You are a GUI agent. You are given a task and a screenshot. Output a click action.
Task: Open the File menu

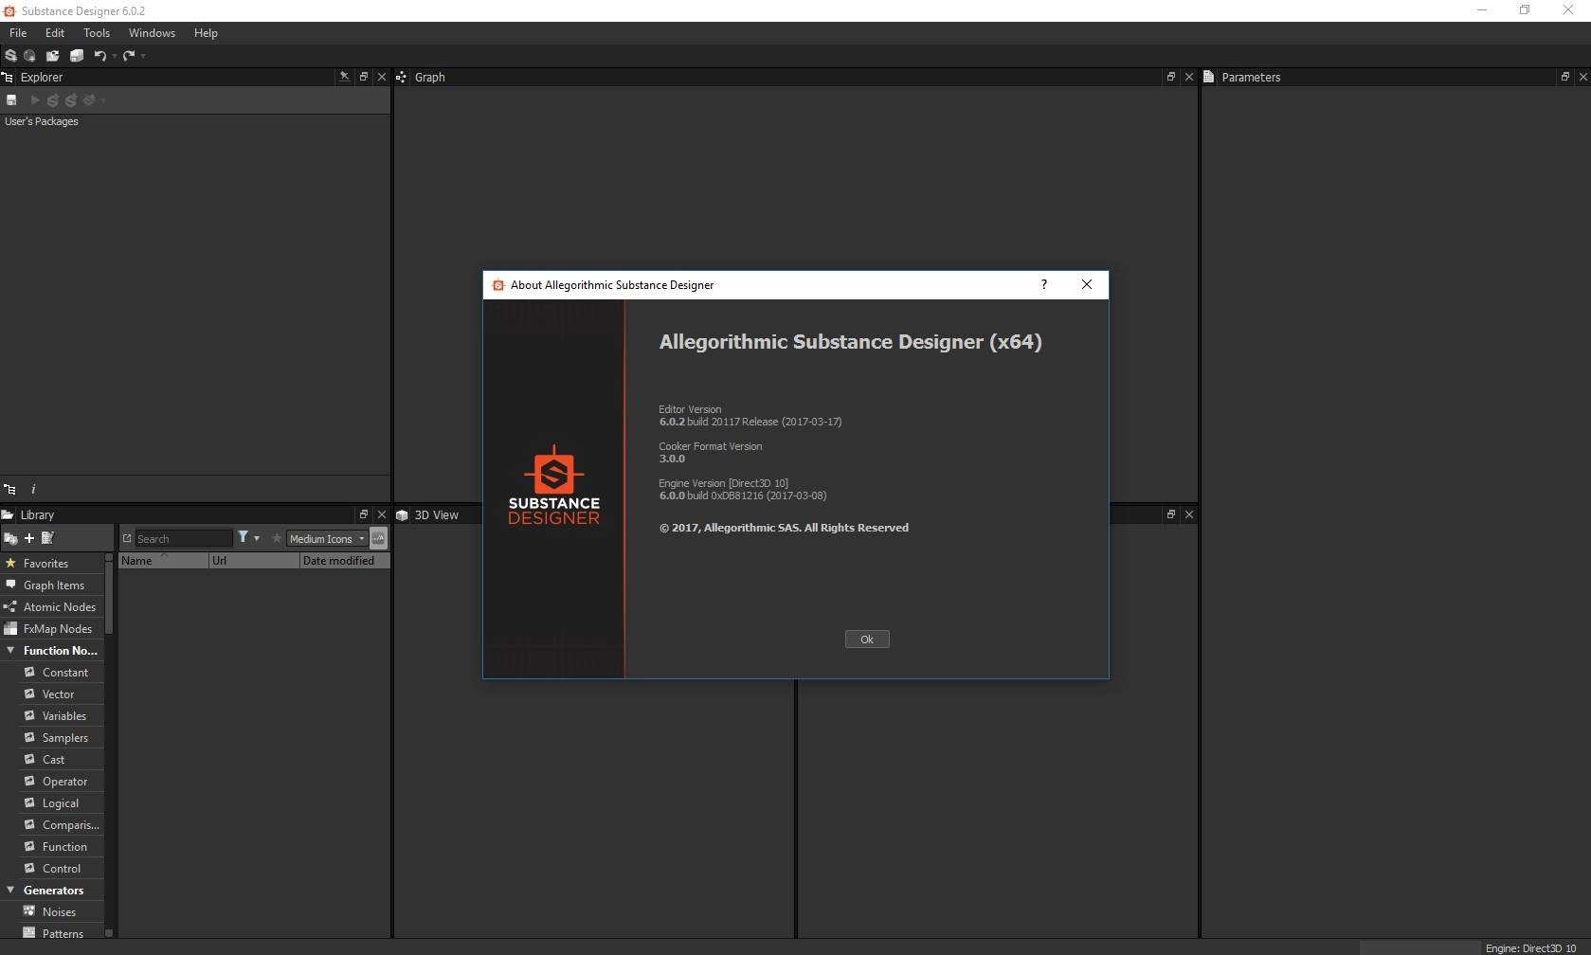click(18, 32)
